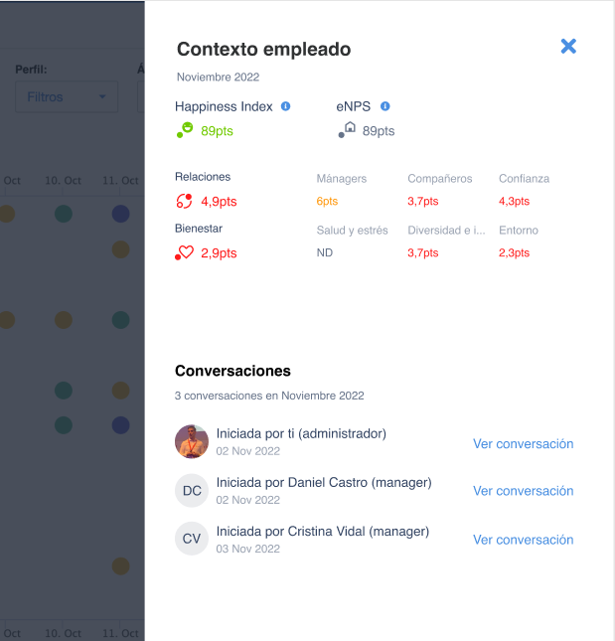Viewport: 615px width, 641px height.
Task: Select the Compañeros 3,7pts score
Action: [x=423, y=201]
